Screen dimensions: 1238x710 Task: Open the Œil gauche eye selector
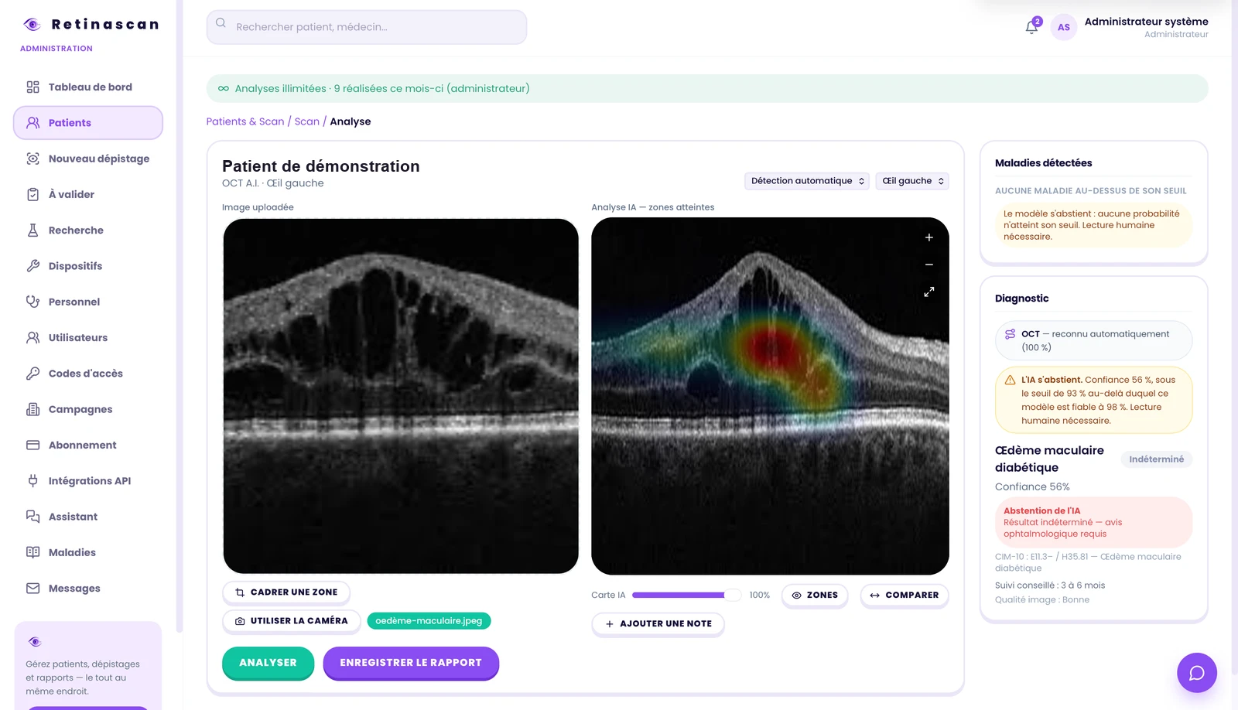(912, 181)
